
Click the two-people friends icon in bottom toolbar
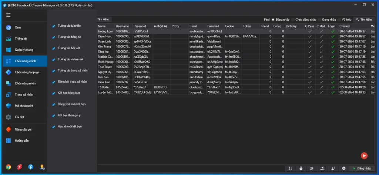coord(312,168)
